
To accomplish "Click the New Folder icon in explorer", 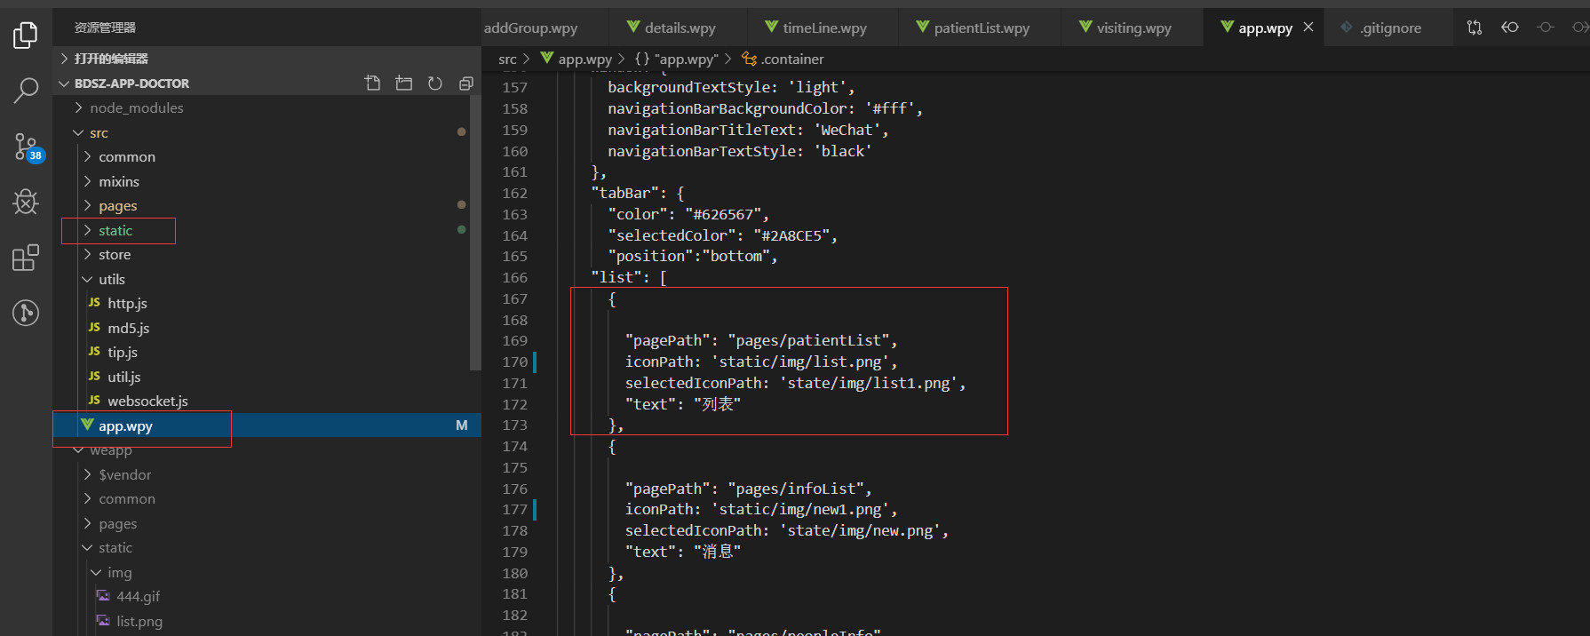I will pos(403,83).
